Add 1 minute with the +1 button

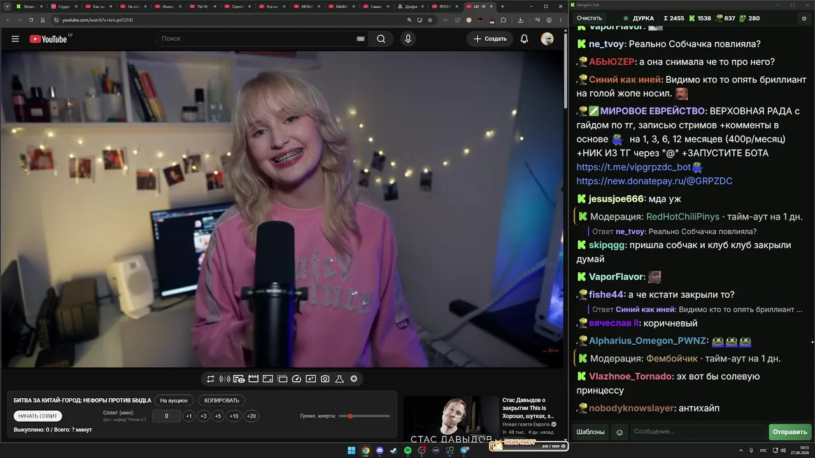coord(188,416)
